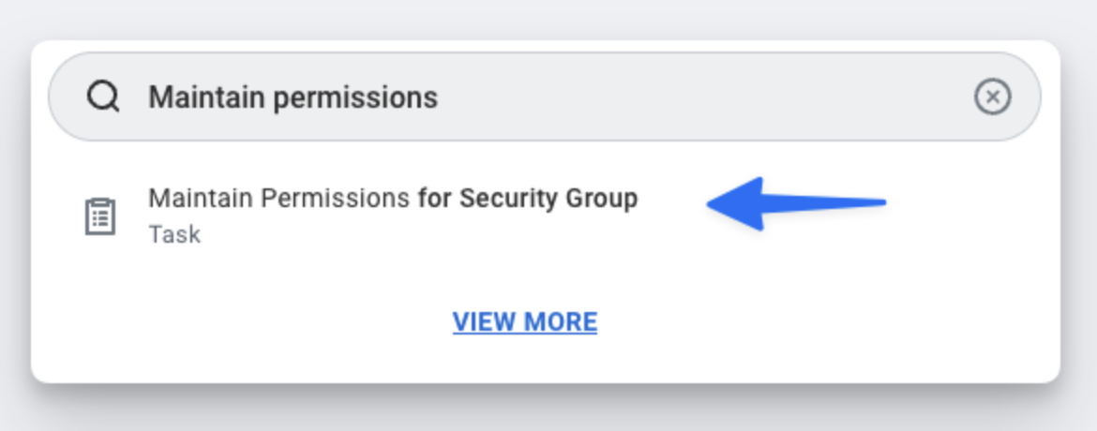Click the word "Group" in the result title

(601, 199)
